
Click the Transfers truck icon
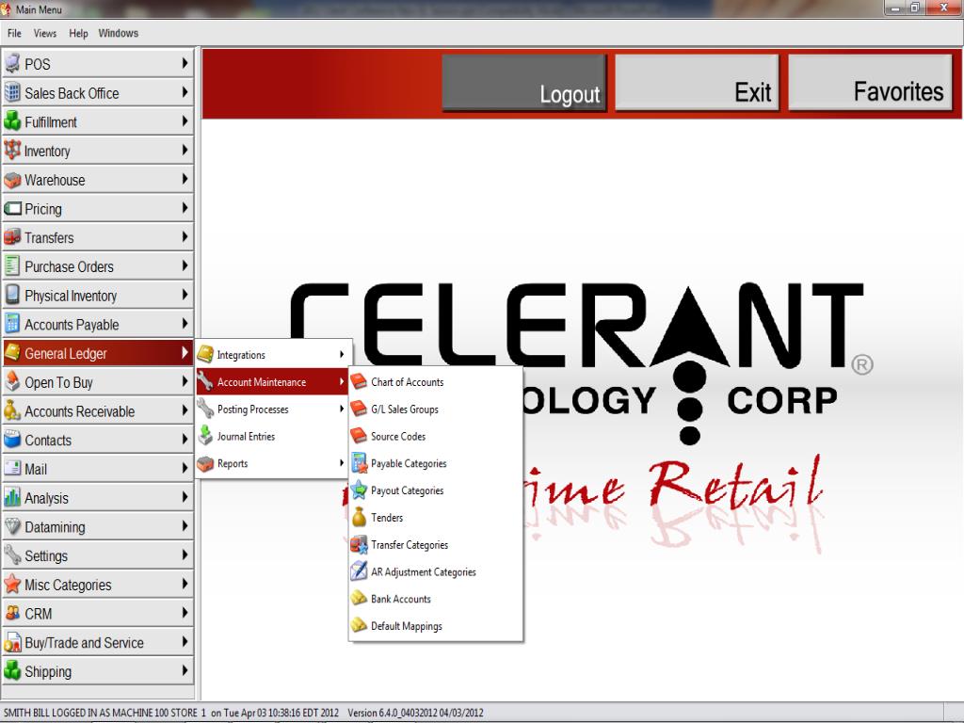[x=12, y=237]
